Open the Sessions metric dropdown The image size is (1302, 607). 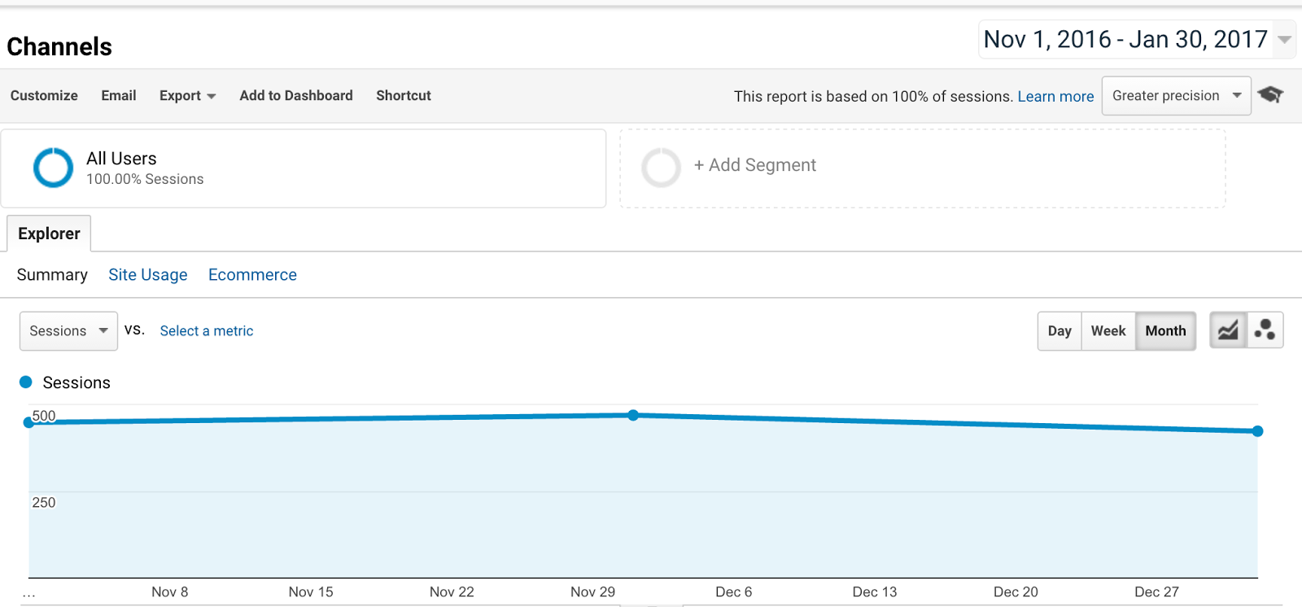[68, 331]
